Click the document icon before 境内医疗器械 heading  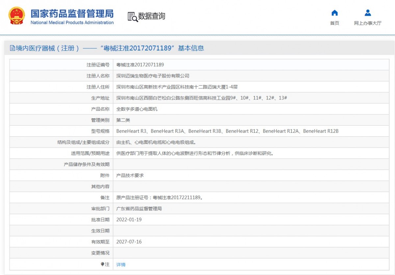pyautogui.click(x=13, y=48)
